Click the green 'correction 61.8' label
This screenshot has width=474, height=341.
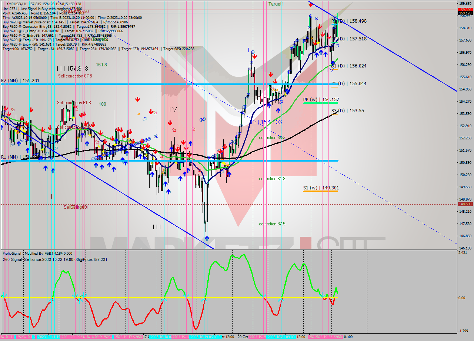[272, 179]
